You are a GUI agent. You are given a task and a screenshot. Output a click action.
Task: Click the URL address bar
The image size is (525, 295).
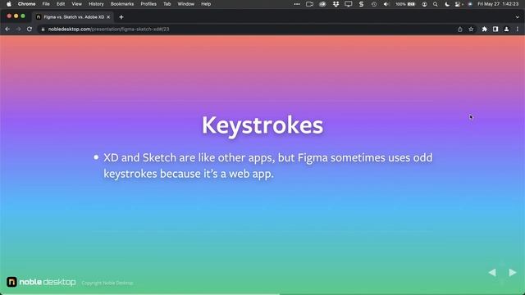coord(248,29)
